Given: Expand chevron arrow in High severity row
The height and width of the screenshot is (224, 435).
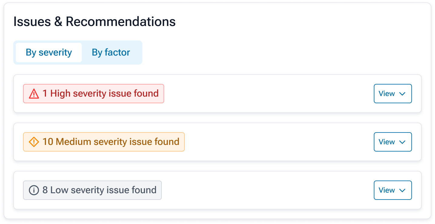Looking at the screenshot, I should point(402,94).
